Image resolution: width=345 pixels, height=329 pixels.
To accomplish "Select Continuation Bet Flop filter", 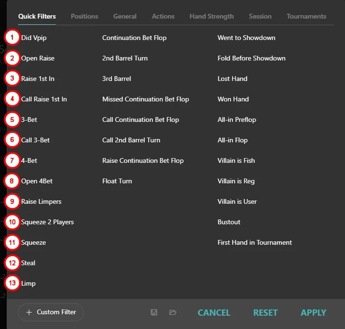I will [134, 38].
